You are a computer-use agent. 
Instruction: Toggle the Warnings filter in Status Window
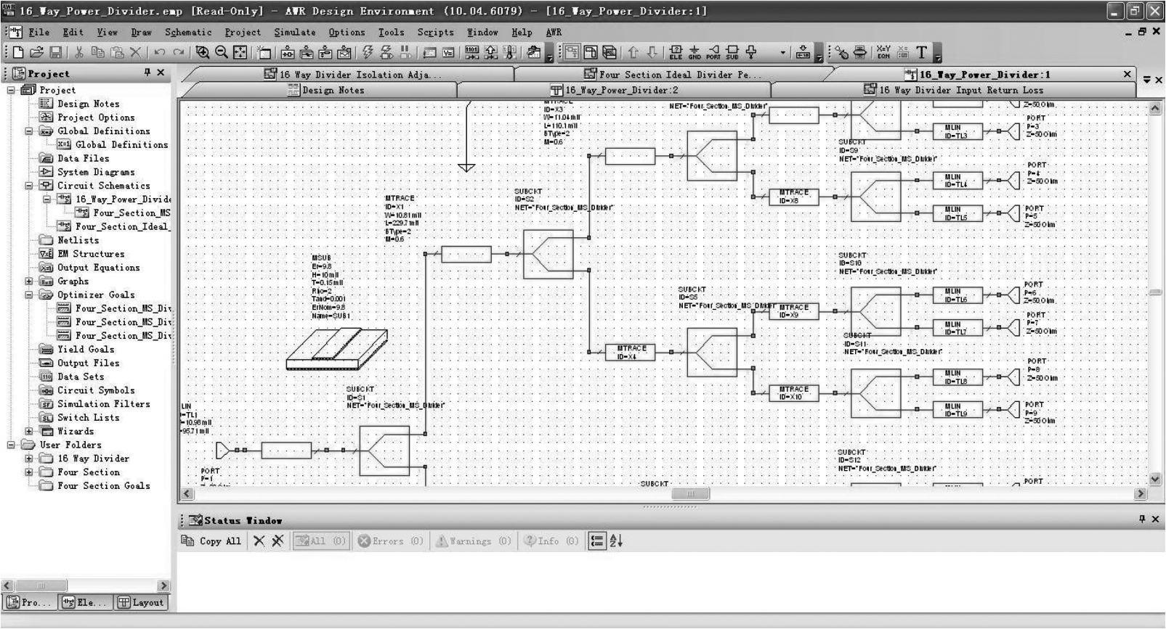click(x=473, y=541)
